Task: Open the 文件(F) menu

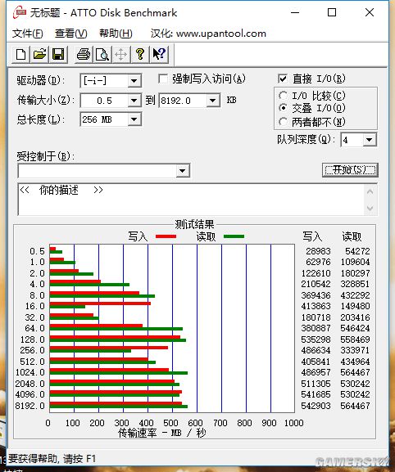Action: click(27, 33)
